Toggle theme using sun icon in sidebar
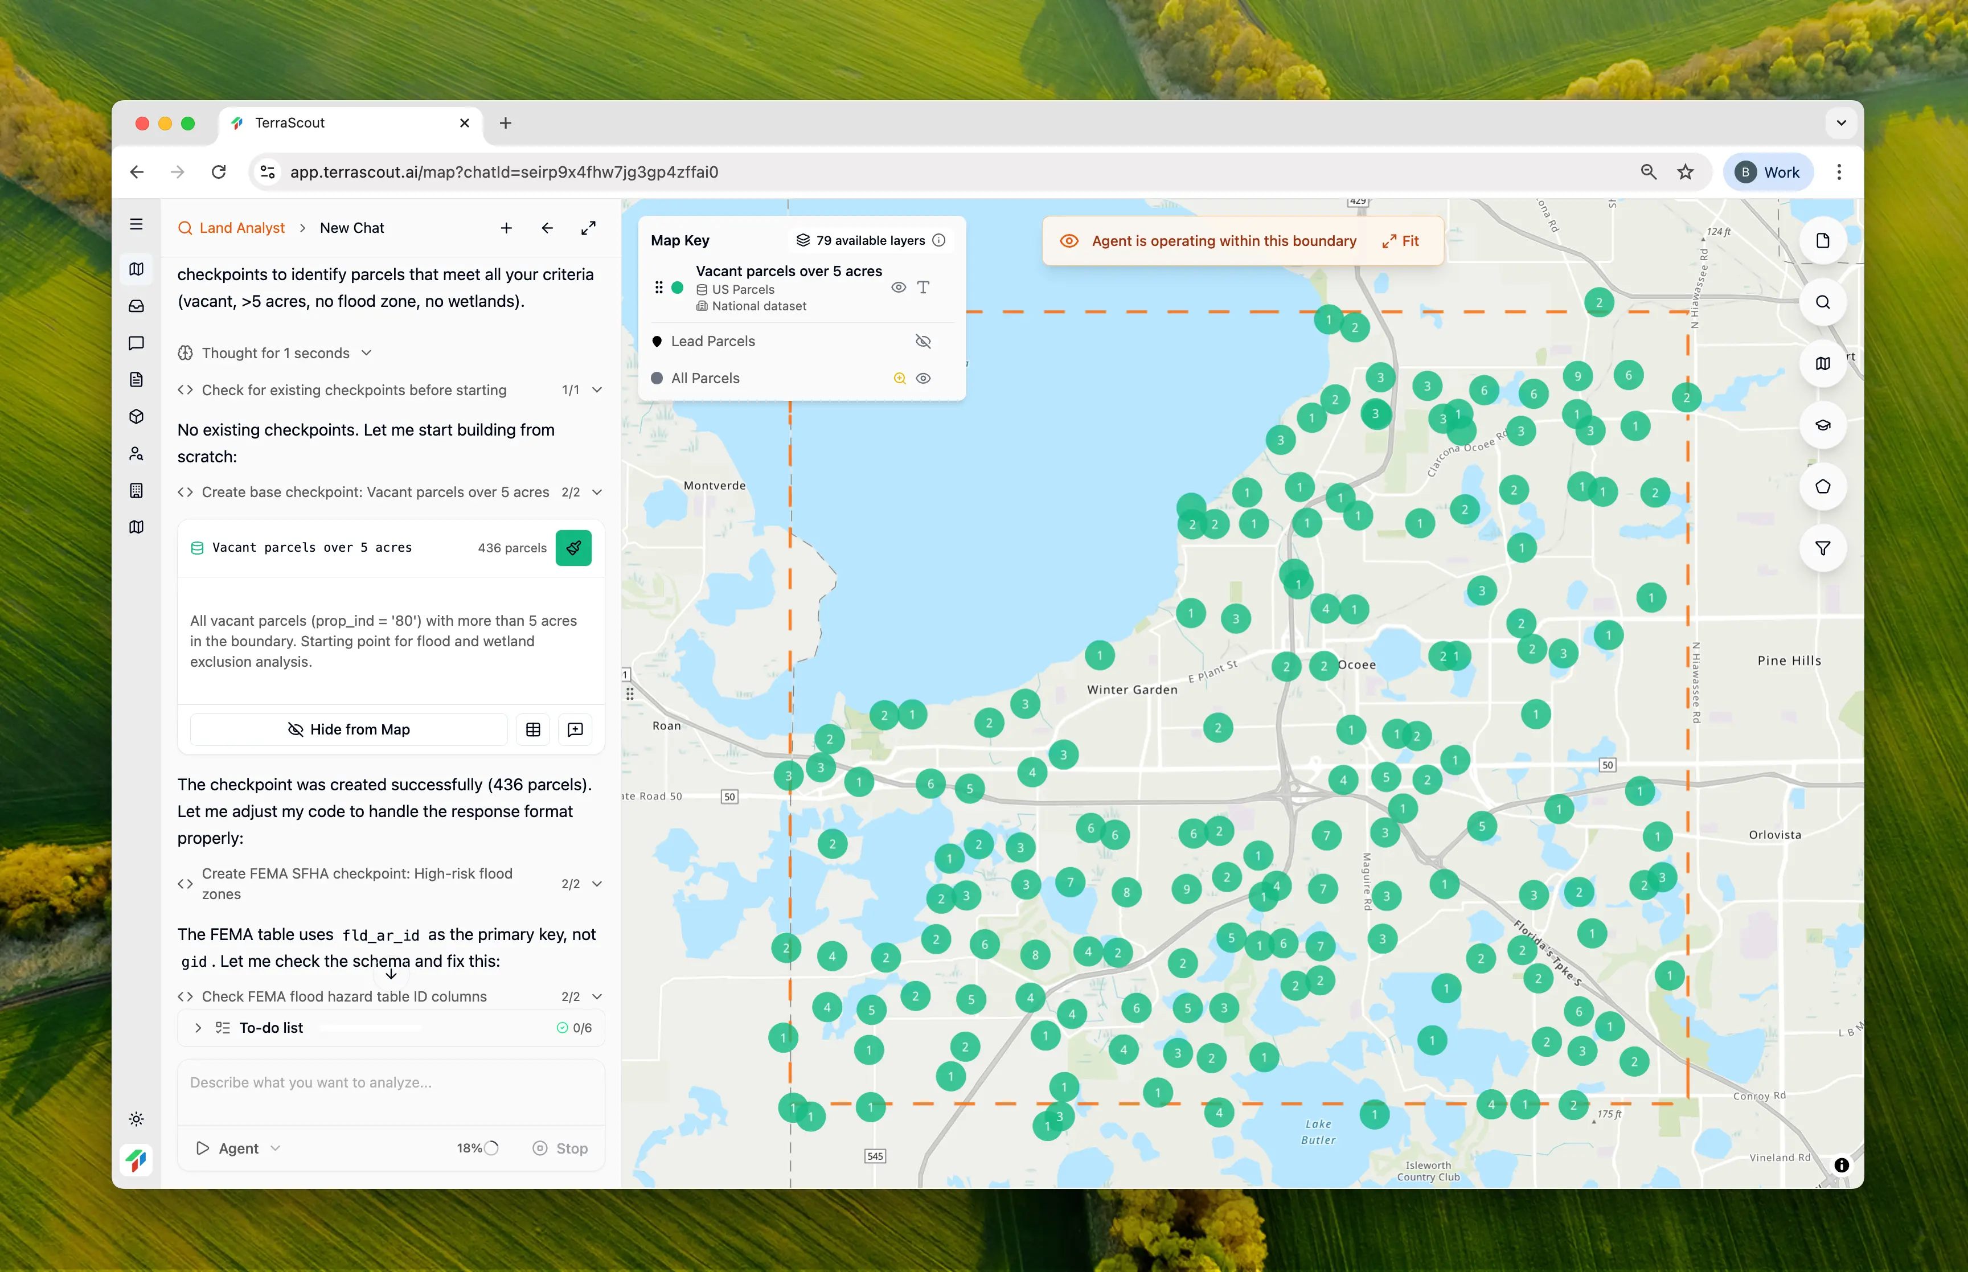 (x=136, y=1119)
